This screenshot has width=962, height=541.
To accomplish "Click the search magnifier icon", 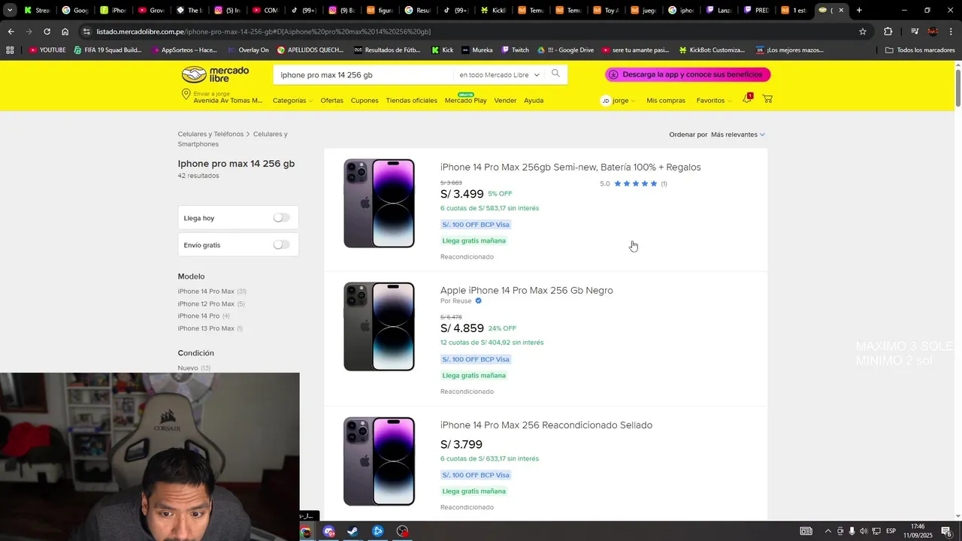I will 555,74.
